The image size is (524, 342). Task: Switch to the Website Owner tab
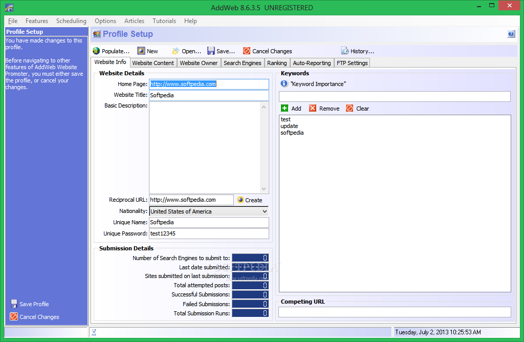pyautogui.click(x=199, y=63)
